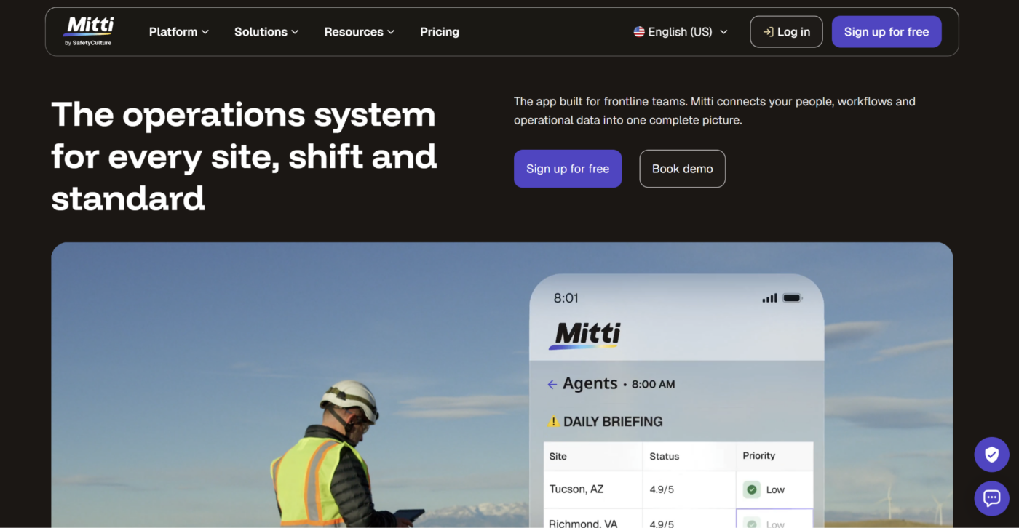Click the 8:00 AM timestamp
This screenshot has width=1019, height=528.
[653, 384]
